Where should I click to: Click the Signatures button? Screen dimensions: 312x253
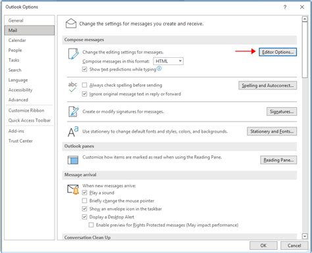pyautogui.click(x=282, y=112)
